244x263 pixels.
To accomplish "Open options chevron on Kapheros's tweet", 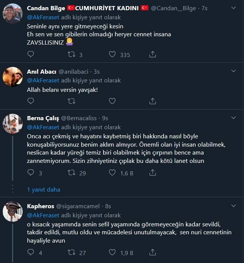I will [x=233, y=206].
